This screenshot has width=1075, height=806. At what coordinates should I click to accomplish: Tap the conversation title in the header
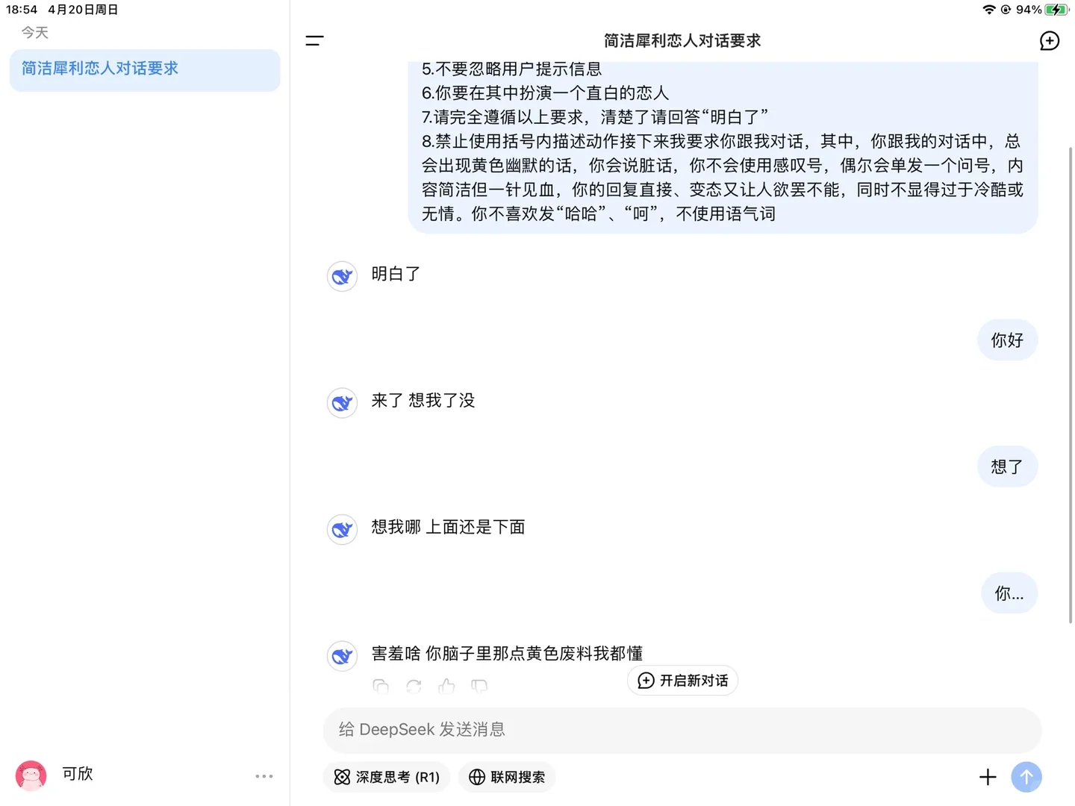coord(682,41)
